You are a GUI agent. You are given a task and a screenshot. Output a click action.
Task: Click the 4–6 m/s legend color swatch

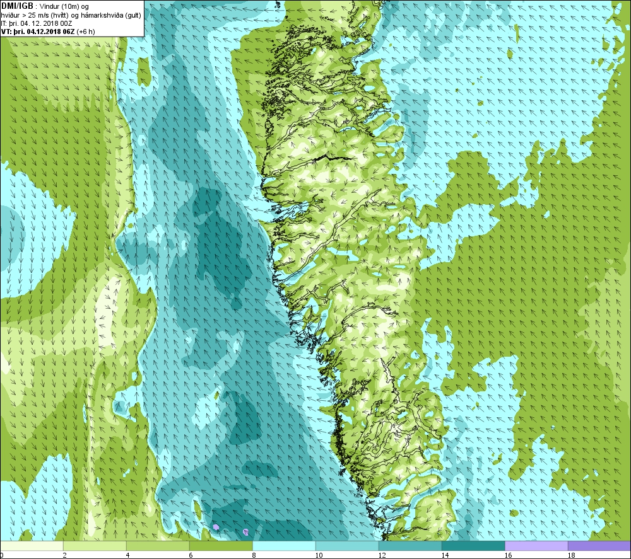click(158, 546)
